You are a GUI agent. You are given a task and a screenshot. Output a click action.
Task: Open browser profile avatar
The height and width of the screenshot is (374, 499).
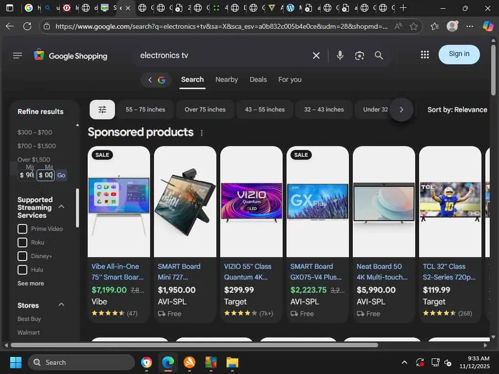pos(452,26)
